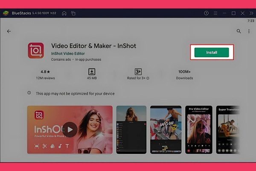Open the Pro Video Editor screenshot
Viewport: 256px width, 171px height.
click(199, 130)
